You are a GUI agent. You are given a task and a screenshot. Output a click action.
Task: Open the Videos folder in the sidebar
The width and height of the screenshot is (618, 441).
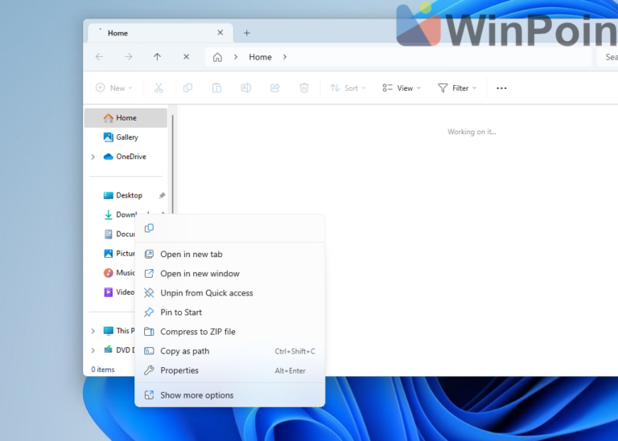pos(118,292)
